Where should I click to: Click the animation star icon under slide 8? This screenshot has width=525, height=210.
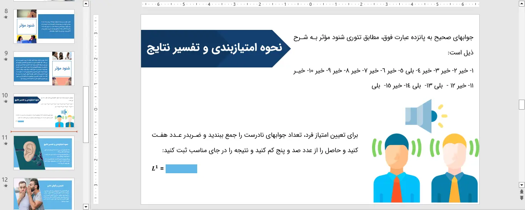pos(5,17)
